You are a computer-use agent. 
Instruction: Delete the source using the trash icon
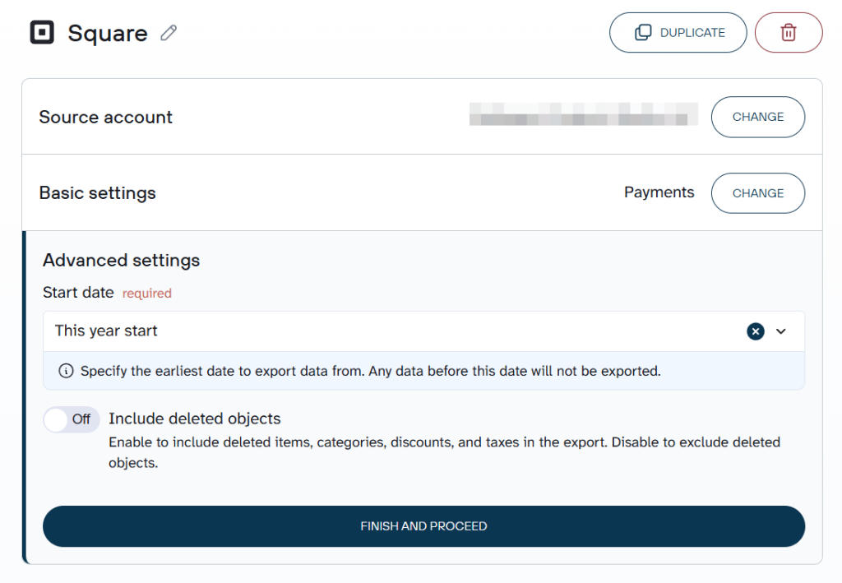coord(788,33)
